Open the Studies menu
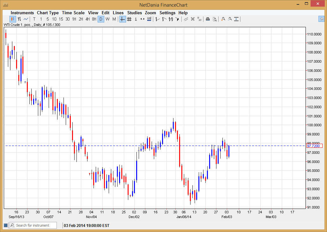 (135, 13)
